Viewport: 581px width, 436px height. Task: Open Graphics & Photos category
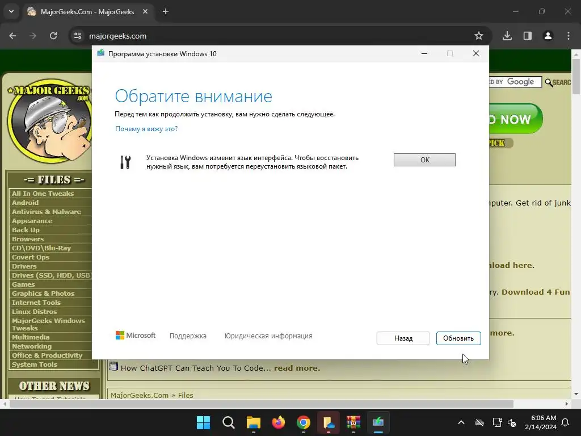[43, 294]
